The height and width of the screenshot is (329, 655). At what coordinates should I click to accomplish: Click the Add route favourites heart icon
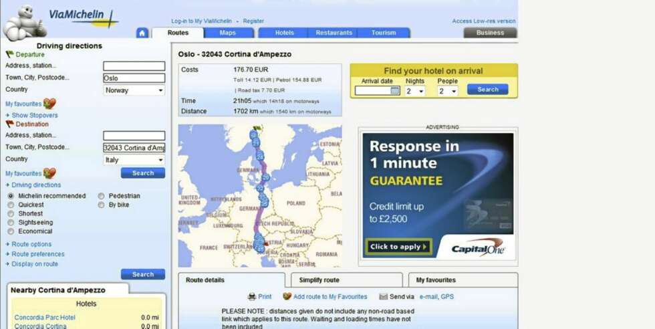coord(287,296)
